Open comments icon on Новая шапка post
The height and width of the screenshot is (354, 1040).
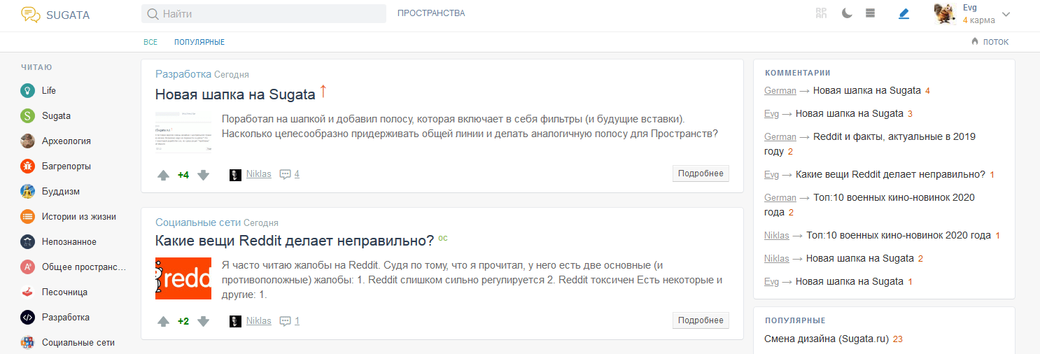[285, 174]
